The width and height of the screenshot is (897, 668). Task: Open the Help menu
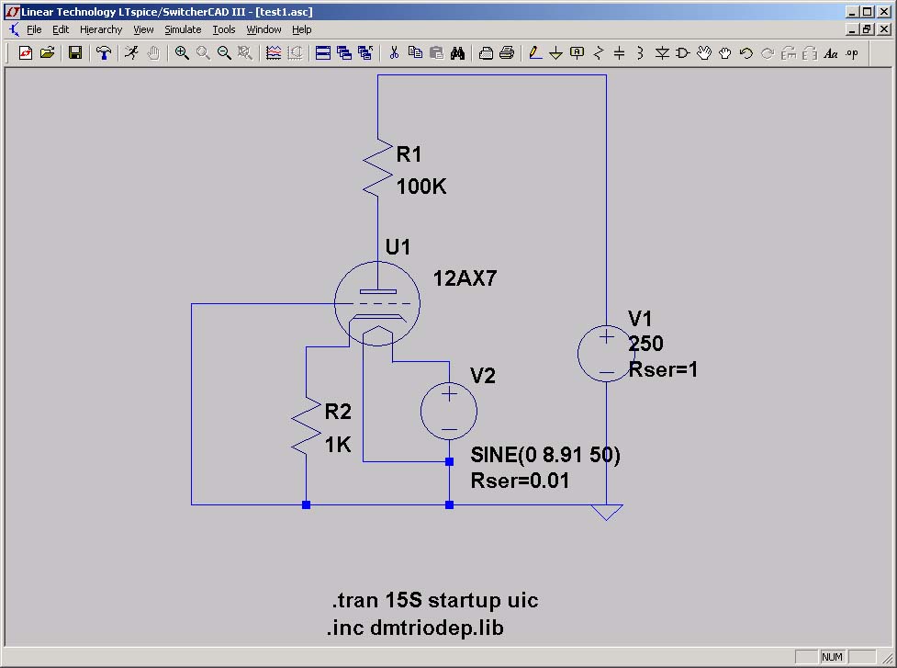[x=301, y=29]
